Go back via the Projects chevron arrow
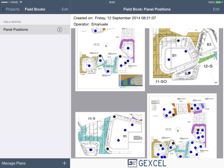 (3, 9)
